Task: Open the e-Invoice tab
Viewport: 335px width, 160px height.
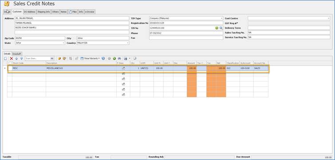Action: click(x=90, y=12)
